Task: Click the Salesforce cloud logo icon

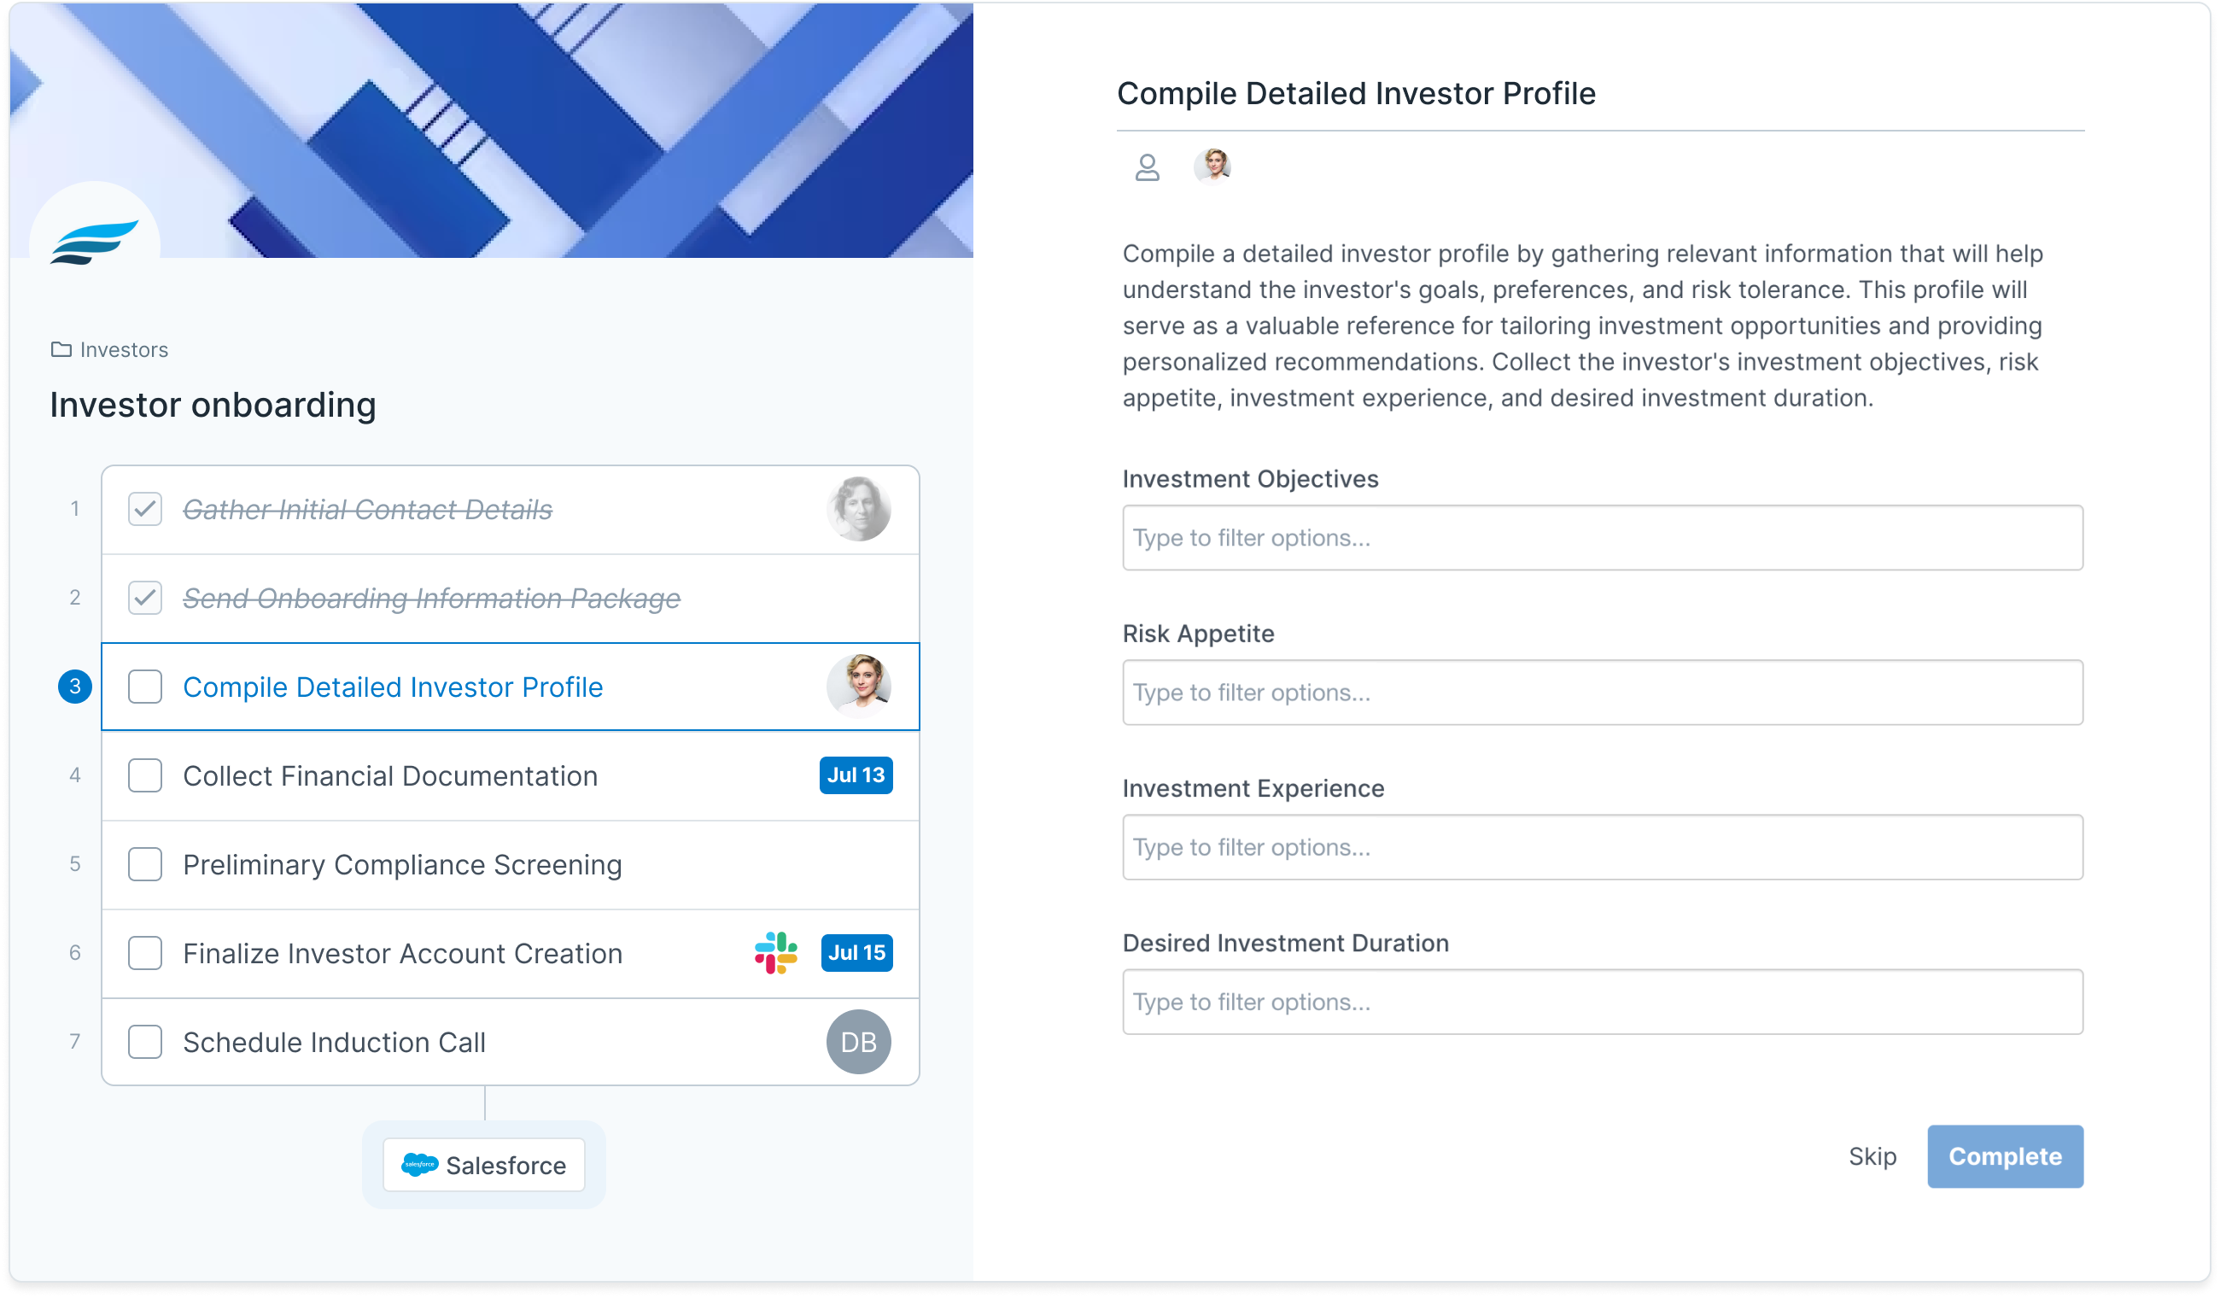Action: [419, 1165]
